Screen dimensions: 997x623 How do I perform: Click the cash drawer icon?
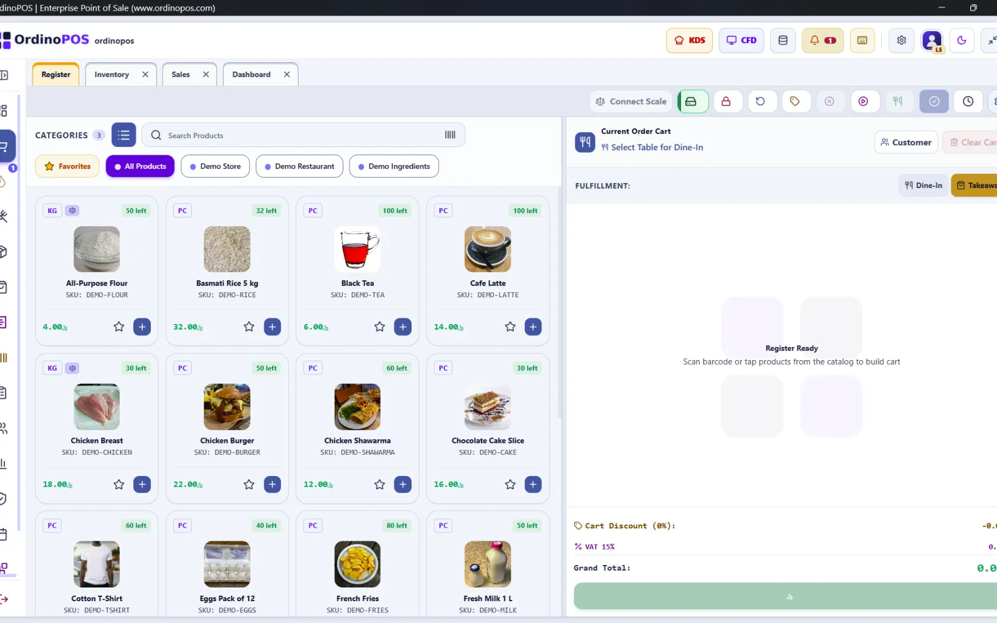click(692, 102)
